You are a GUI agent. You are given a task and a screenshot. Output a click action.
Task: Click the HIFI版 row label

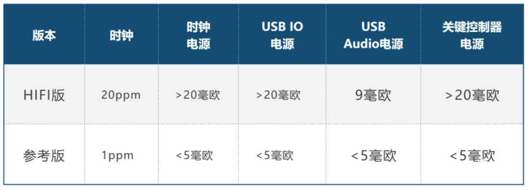coord(44,95)
